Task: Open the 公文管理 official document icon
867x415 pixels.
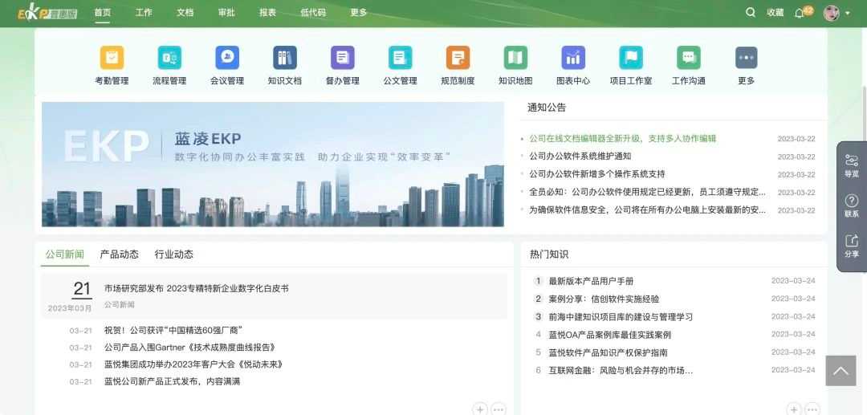Action: coord(401,58)
